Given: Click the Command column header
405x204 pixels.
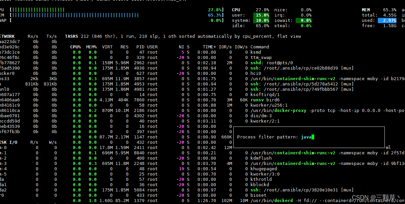Looking at the screenshot, I should 260,47.
